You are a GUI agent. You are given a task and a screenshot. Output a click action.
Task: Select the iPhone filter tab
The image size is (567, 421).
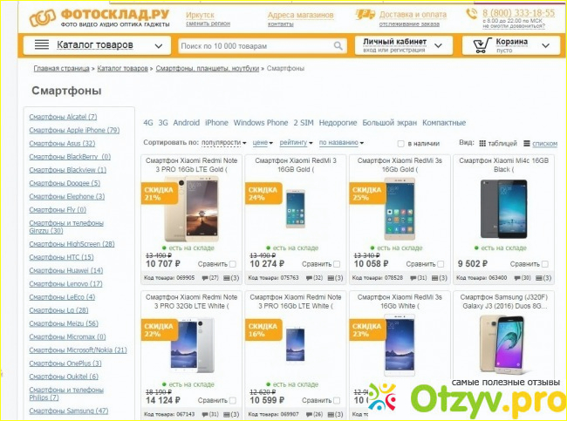pyautogui.click(x=216, y=123)
